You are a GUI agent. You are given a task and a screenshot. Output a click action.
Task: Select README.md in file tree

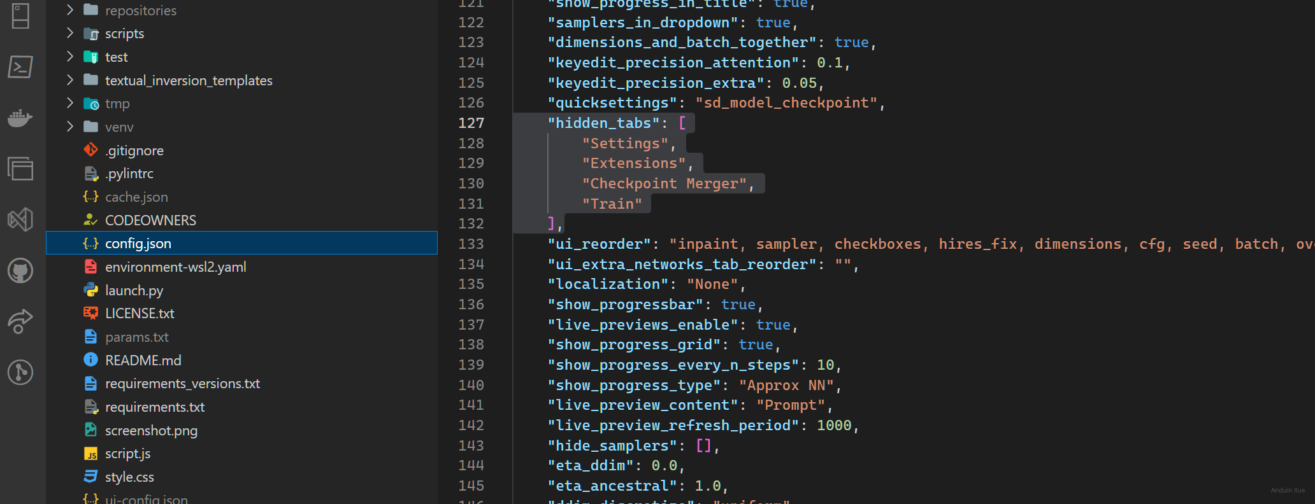pyautogui.click(x=143, y=360)
